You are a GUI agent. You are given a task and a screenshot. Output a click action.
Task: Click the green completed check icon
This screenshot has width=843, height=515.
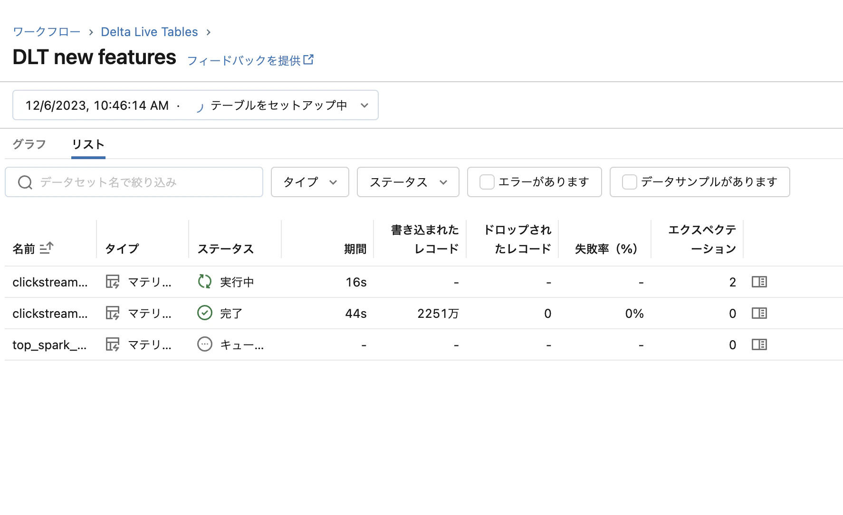point(204,313)
